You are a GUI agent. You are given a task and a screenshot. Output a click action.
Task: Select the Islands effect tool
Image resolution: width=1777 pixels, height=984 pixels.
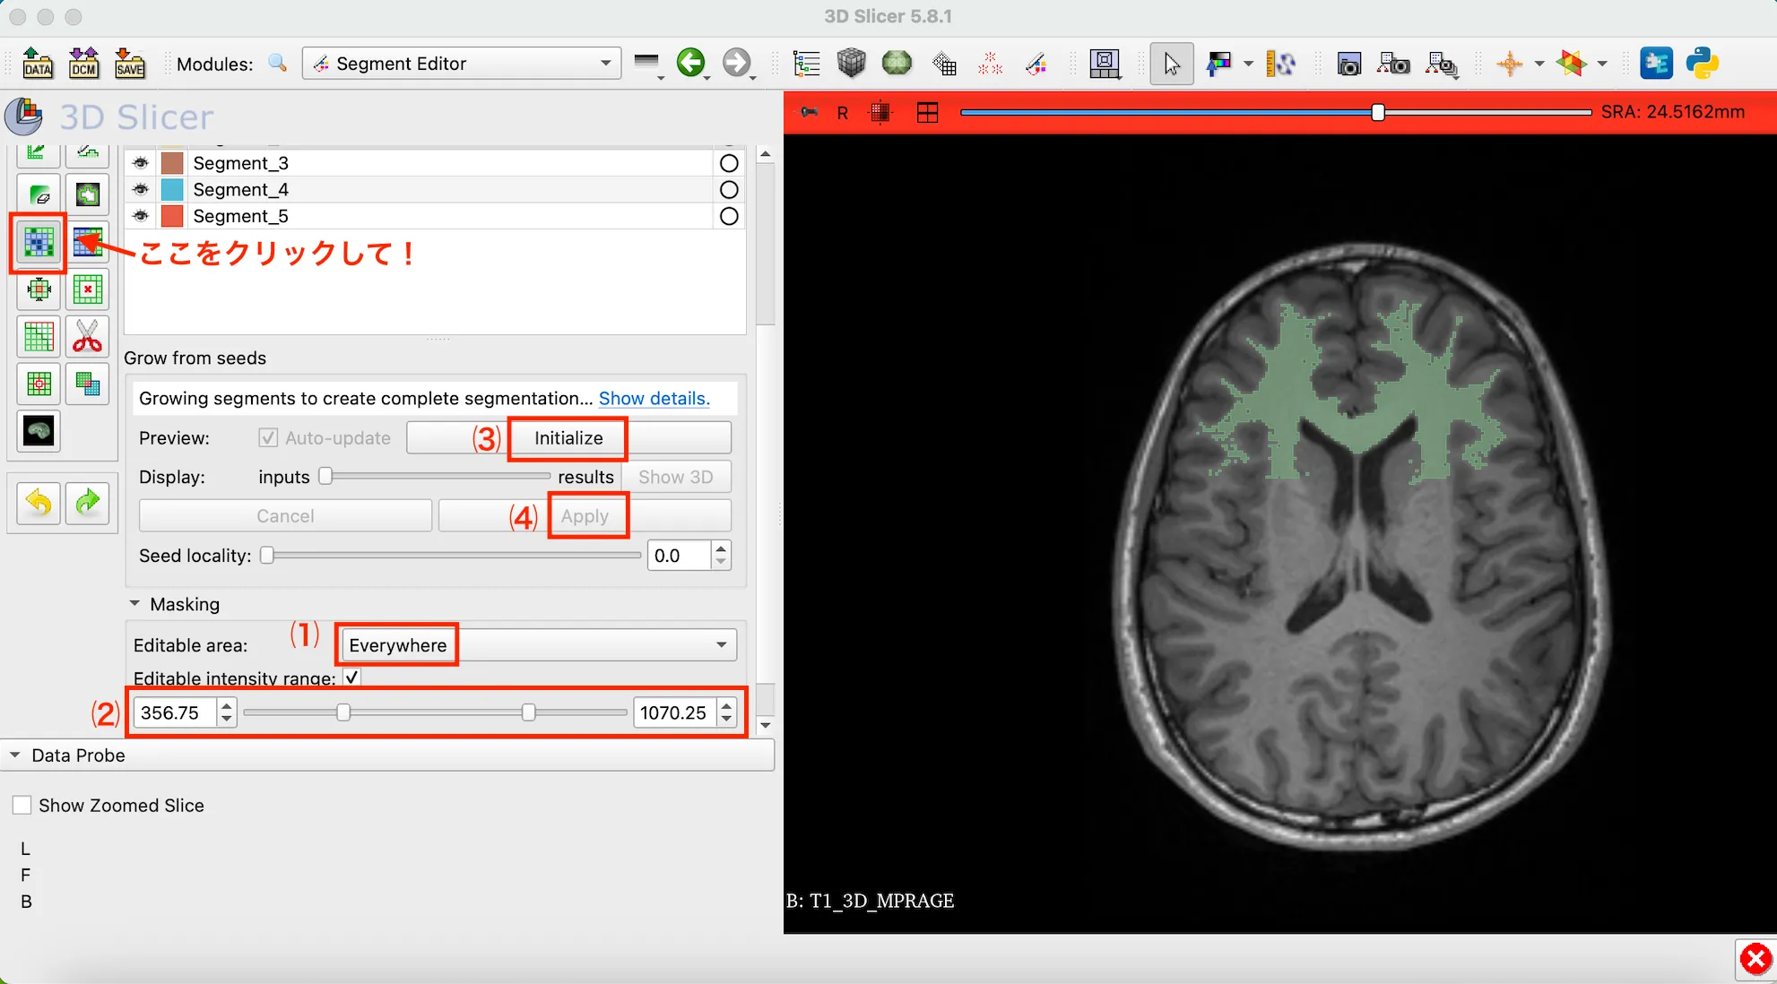(38, 384)
